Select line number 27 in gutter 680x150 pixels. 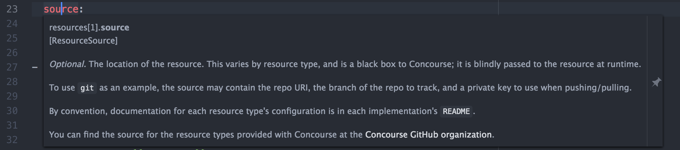[12, 67]
